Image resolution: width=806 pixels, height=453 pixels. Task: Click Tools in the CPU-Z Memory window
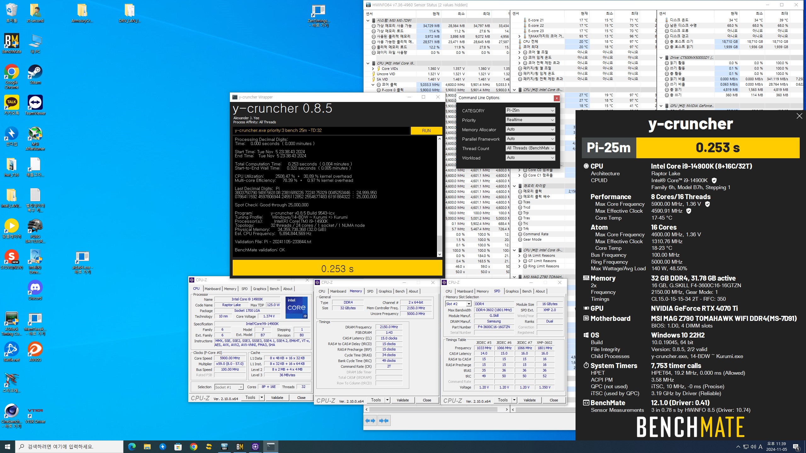coord(376,400)
